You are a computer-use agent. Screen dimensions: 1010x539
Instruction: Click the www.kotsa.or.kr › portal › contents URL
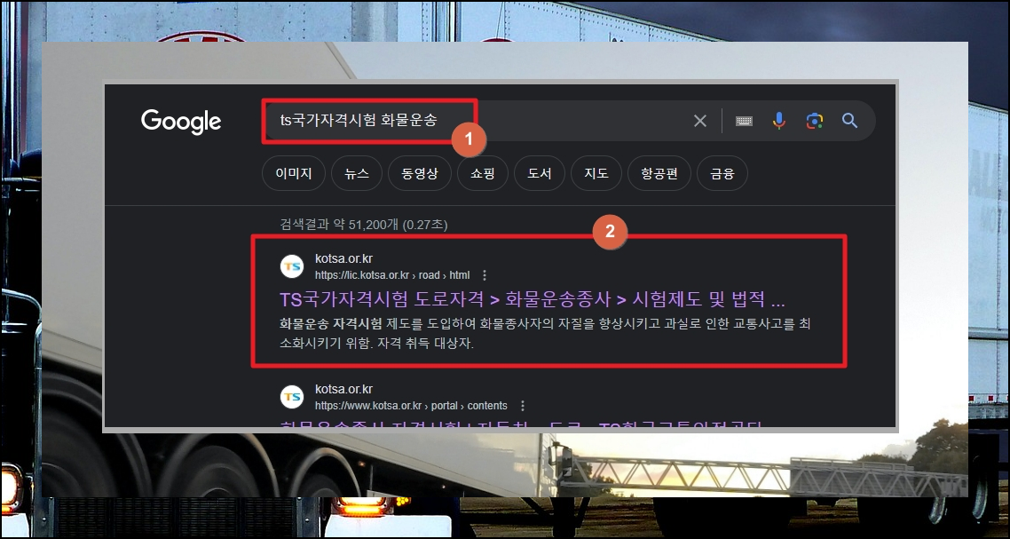pos(411,406)
